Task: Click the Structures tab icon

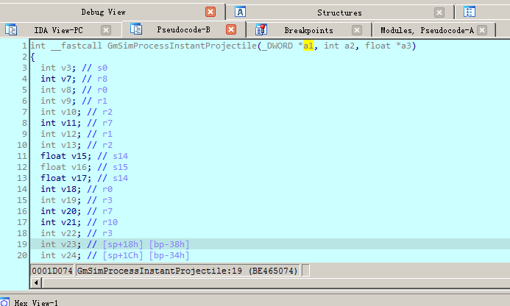Action: coord(241,12)
